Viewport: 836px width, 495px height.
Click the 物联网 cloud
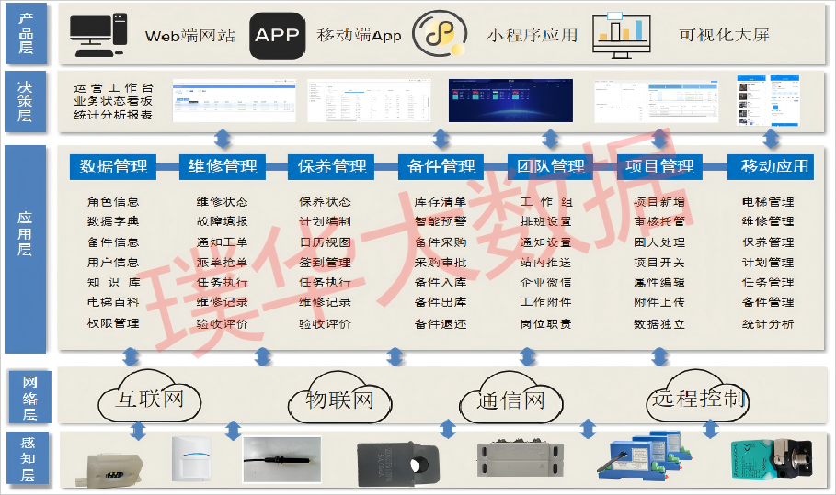[x=339, y=399]
